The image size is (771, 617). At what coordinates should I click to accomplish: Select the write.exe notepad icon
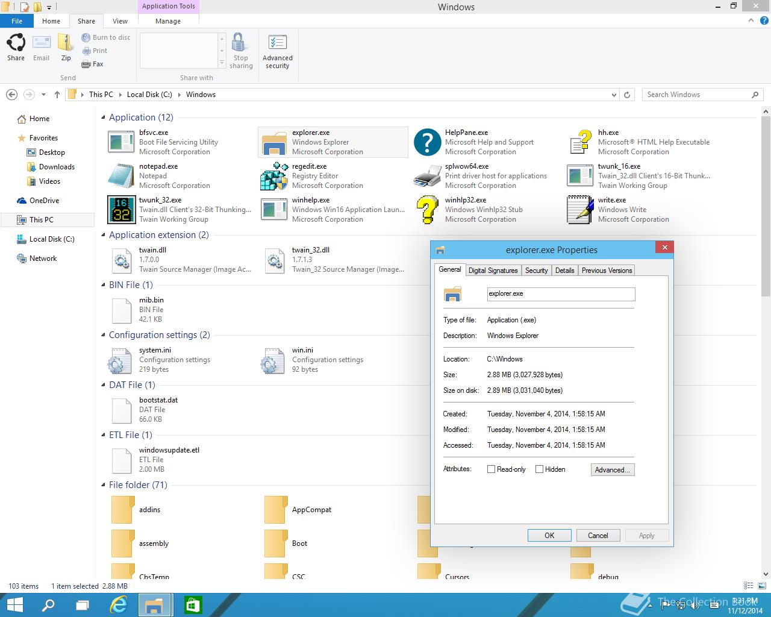click(x=580, y=210)
